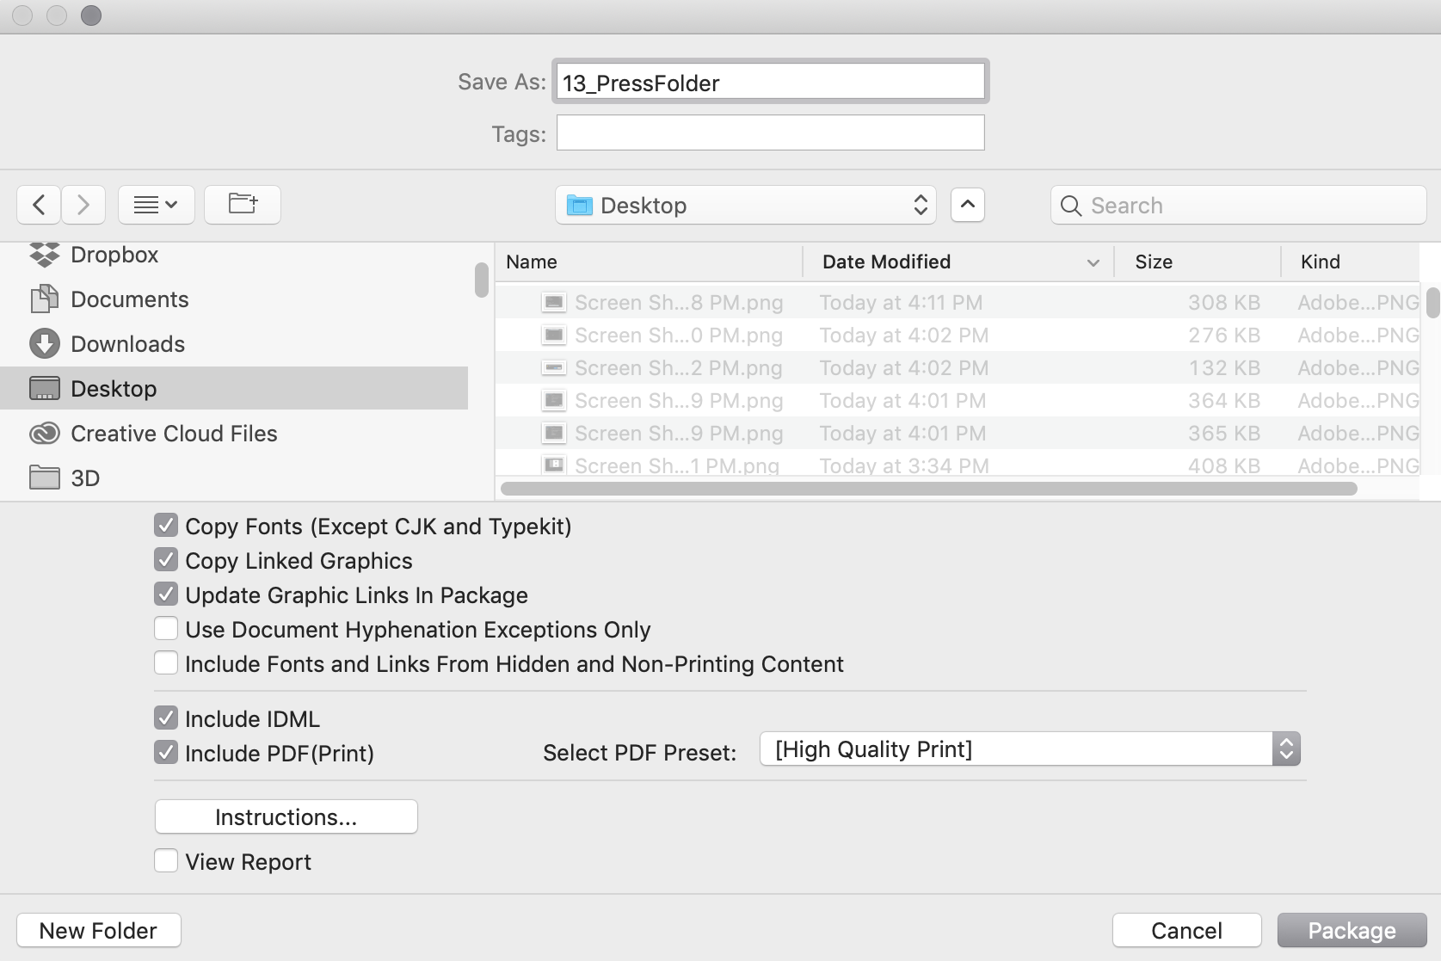The height and width of the screenshot is (961, 1441).
Task: Select the 365 KB screenshot file icon
Action: [554, 433]
